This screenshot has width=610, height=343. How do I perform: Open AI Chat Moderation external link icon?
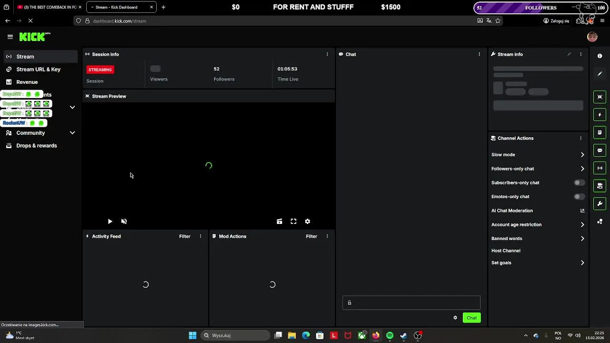[x=582, y=211]
